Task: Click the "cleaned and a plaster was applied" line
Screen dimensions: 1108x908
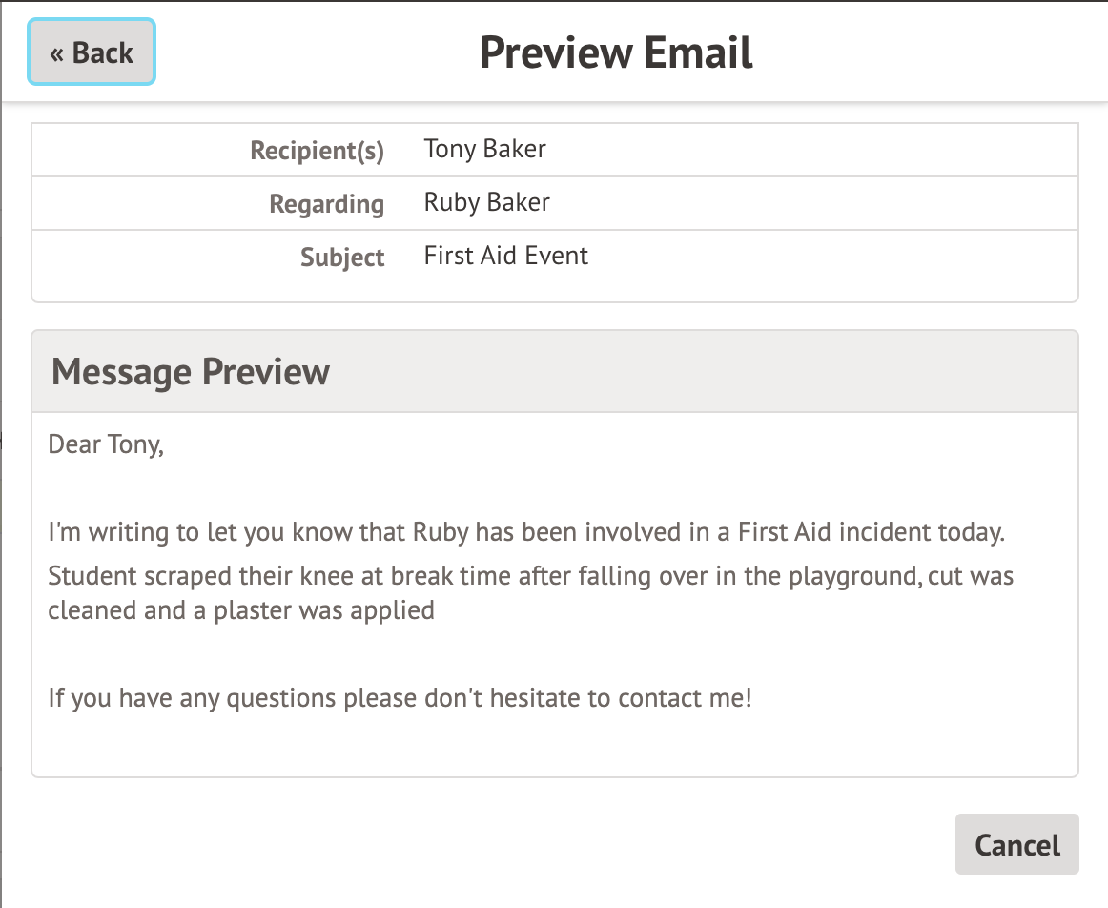Action: 240,609
